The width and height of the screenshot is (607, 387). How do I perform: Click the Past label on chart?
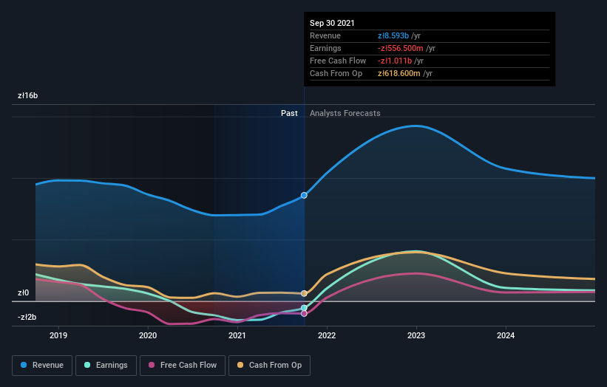click(x=289, y=113)
